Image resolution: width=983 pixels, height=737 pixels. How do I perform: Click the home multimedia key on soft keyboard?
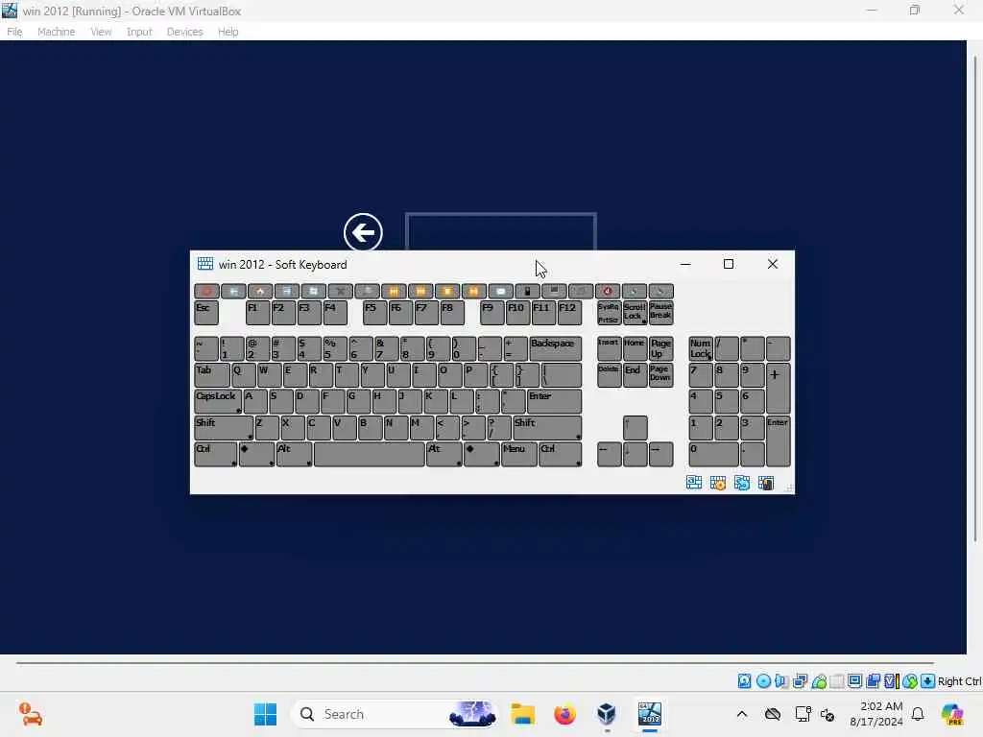pos(260,292)
